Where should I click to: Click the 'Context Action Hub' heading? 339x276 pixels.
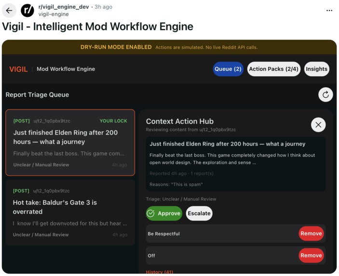pos(180,121)
